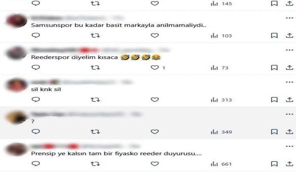View analytics showing 661 views
This screenshot has width=296, height=175.
point(221,164)
